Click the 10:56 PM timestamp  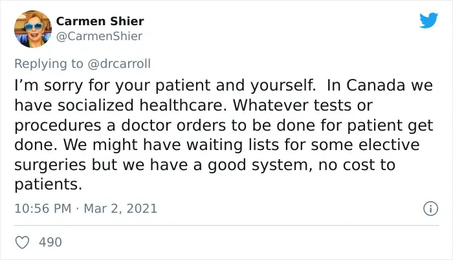click(x=43, y=208)
